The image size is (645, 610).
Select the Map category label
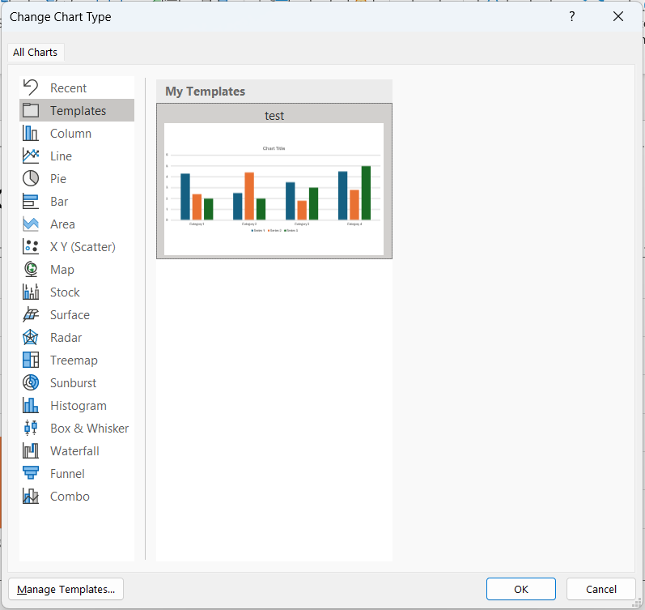[x=62, y=269]
